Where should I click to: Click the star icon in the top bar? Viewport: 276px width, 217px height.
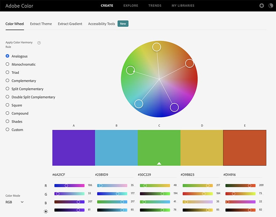[262, 6]
